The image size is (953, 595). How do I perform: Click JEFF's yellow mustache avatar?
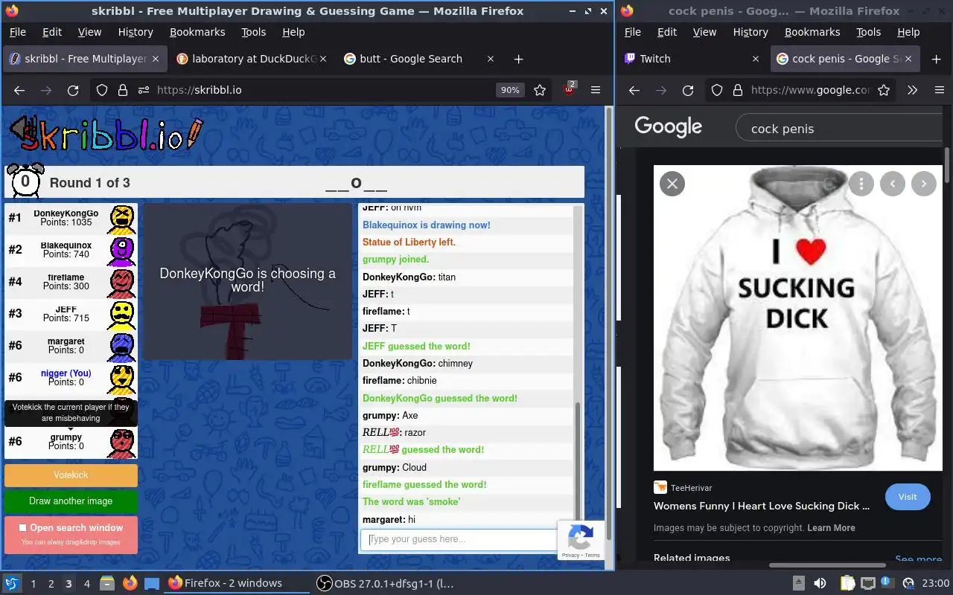(122, 315)
